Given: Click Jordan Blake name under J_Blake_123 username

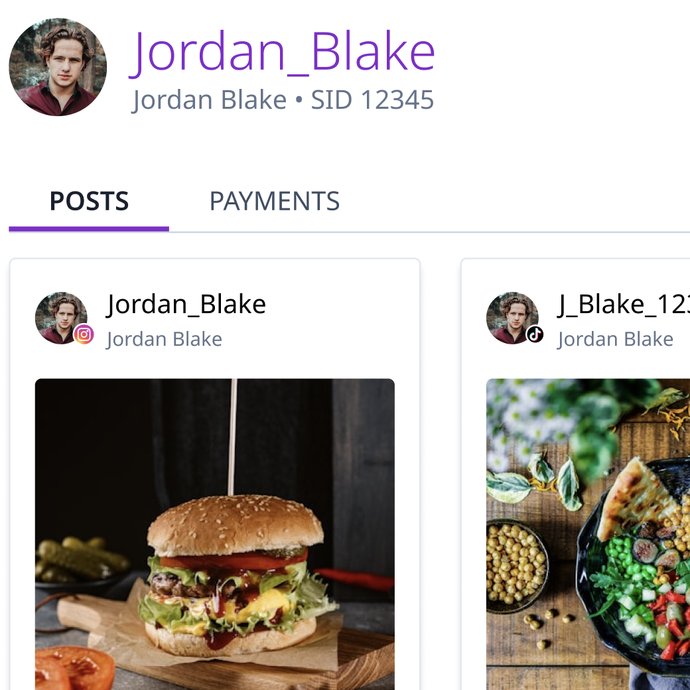Looking at the screenshot, I should click(615, 339).
